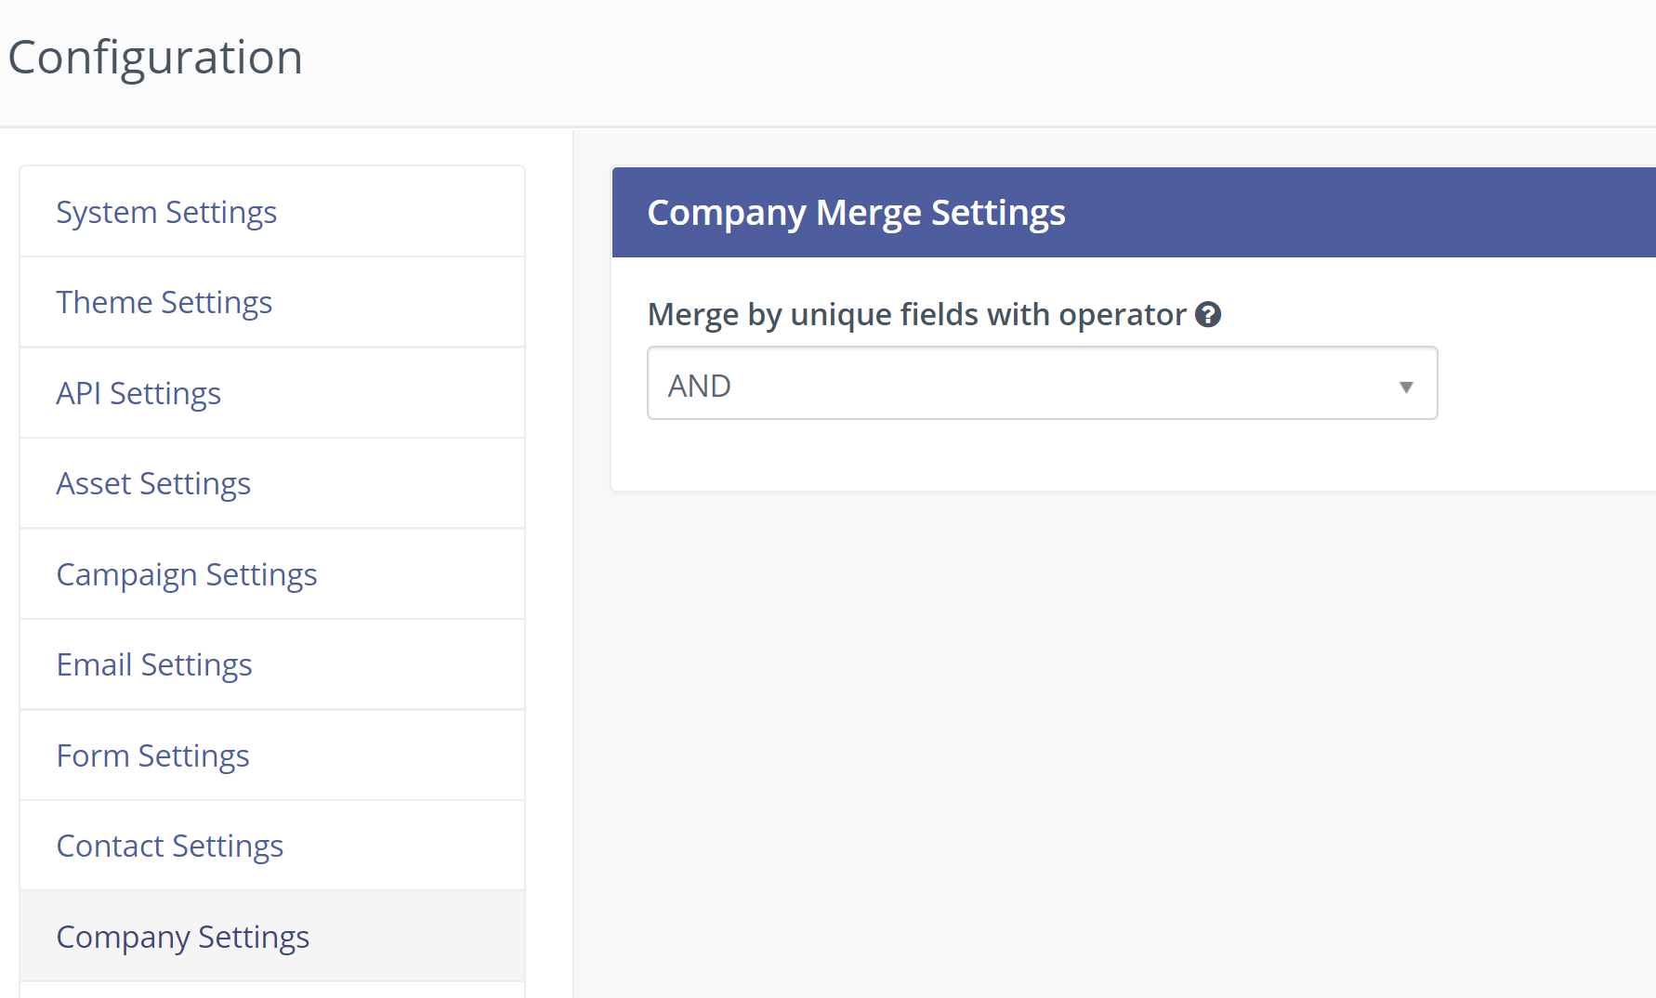Screen dimensions: 1656x998
Task: Go to API Settings section
Action: [138, 393]
